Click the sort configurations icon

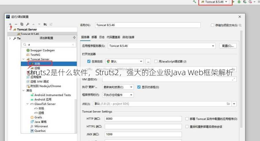click(51, 24)
